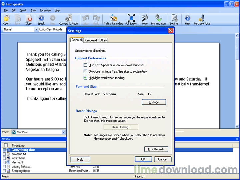Click the Help toolbar icon
The image size is (240, 180).
(x=187, y=20)
